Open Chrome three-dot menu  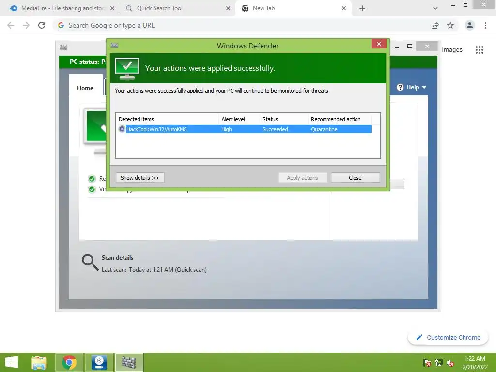[x=485, y=25]
